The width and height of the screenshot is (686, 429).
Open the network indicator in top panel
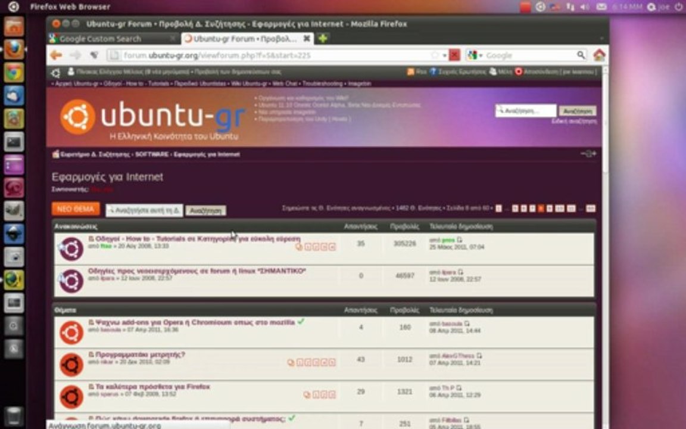pos(570,7)
